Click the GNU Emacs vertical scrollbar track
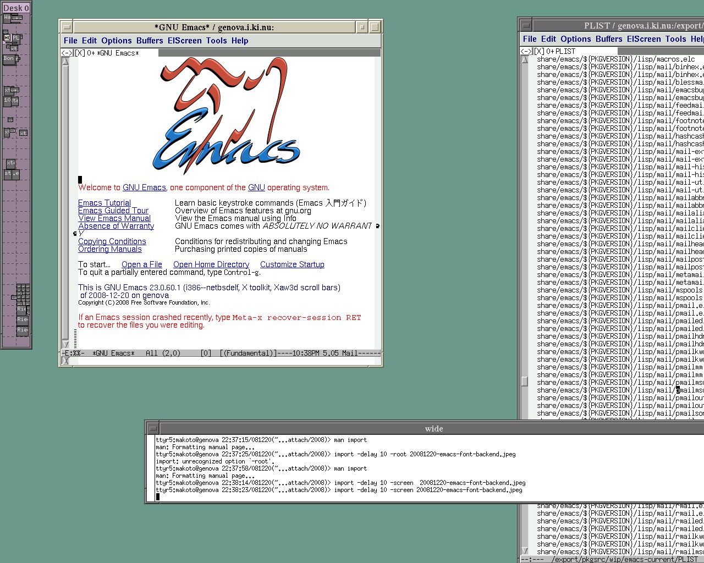The height and width of the screenshot is (563, 704). coord(66,203)
